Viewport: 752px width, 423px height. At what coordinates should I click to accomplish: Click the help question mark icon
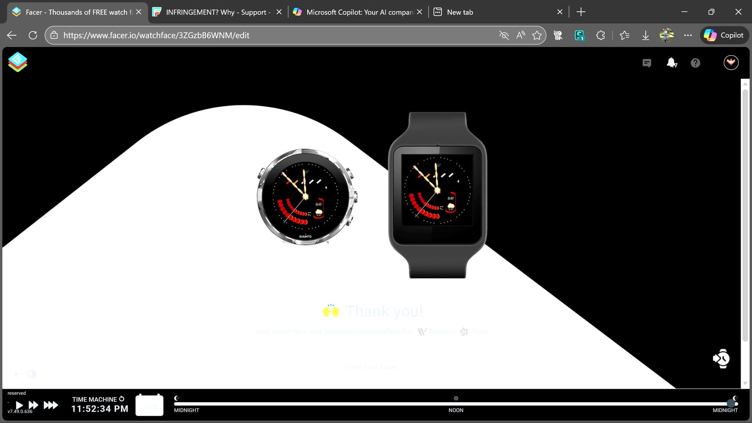[695, 63]
